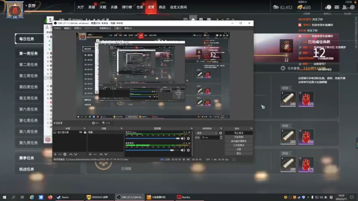The width and height of the screenshot is (358, 201).
Task: Open the scene transition type dropdown
Action: coord(207,133)
